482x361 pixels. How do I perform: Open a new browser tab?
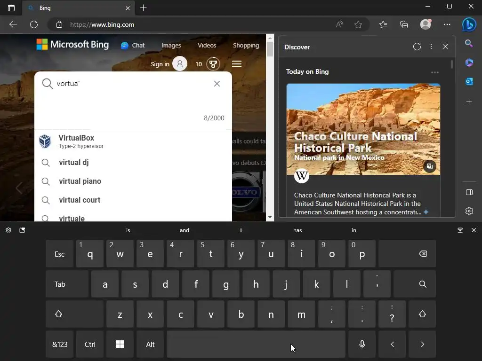pyautogui.click(x=143, y=8)
